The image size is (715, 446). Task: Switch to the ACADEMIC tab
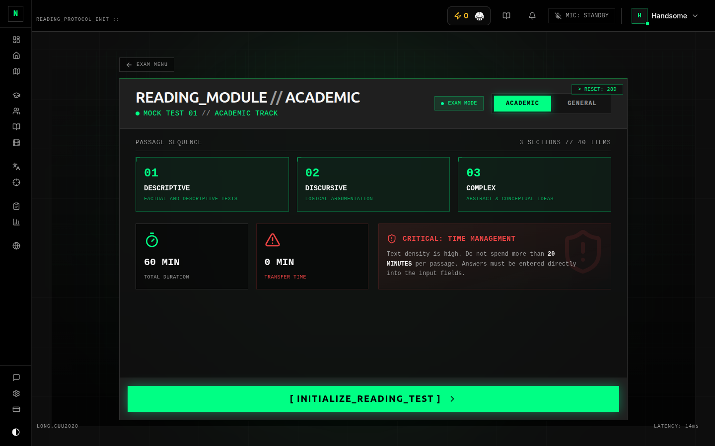coord(522,104)
